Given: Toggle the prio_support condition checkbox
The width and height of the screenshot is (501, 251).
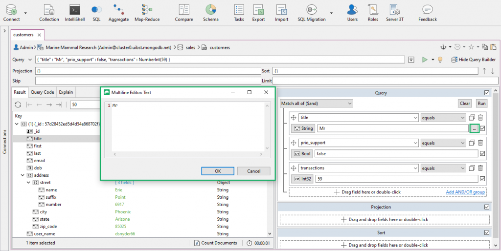Looking at the screenshot, I should pos(482,153).
